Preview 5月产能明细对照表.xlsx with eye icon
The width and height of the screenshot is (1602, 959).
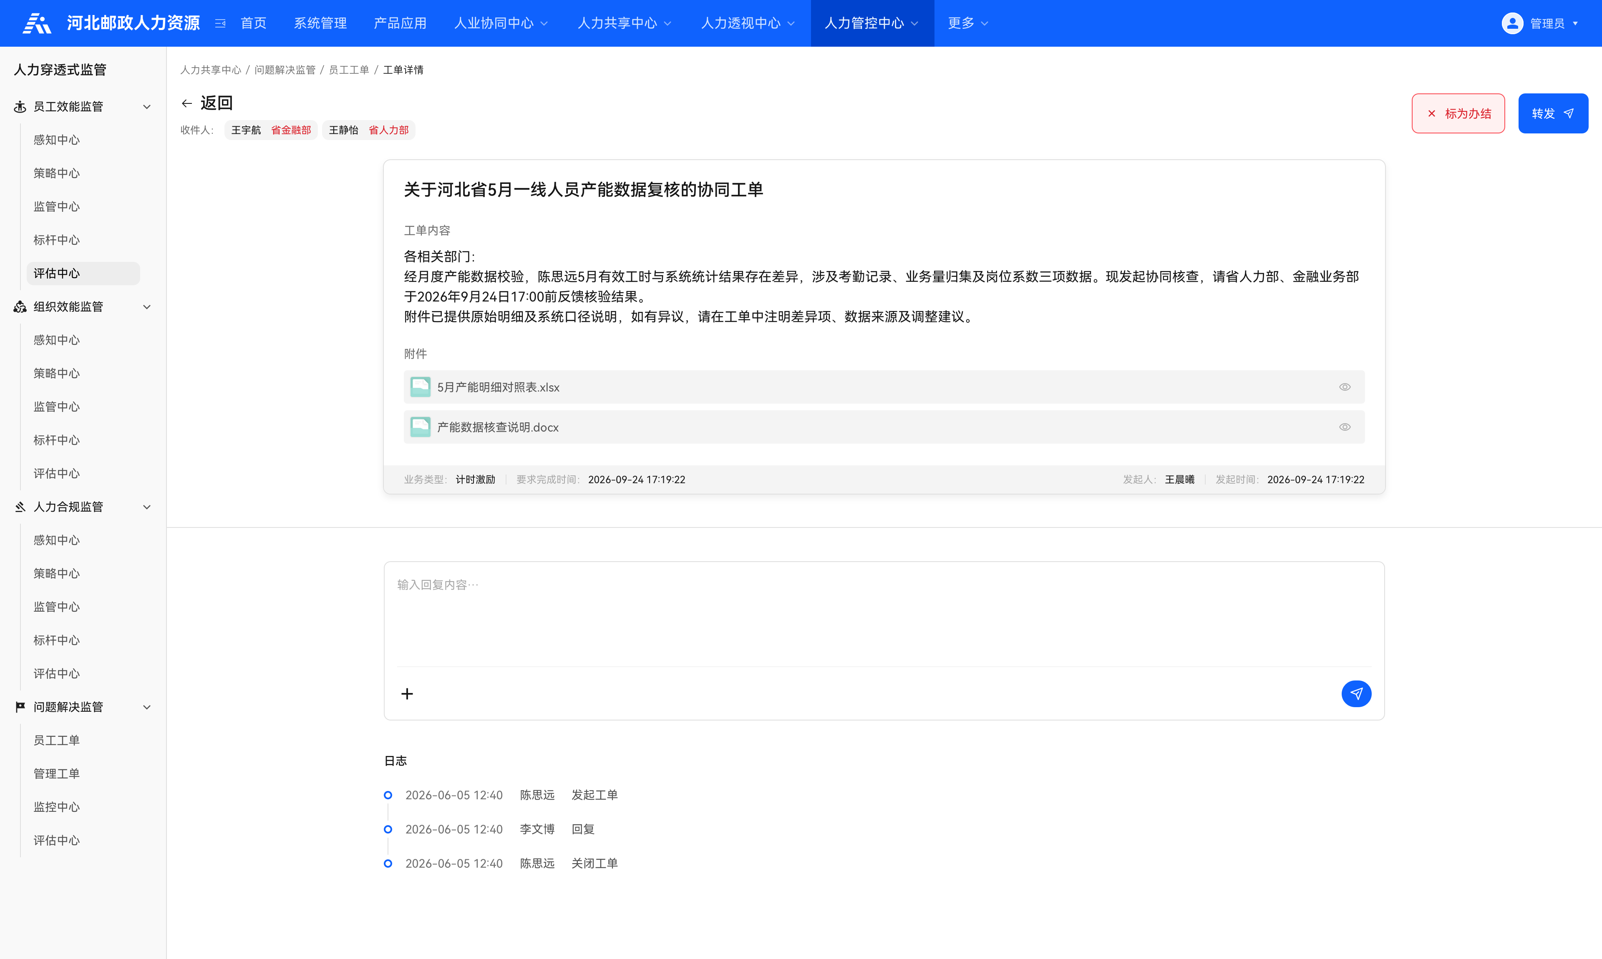coord(1345,387)
